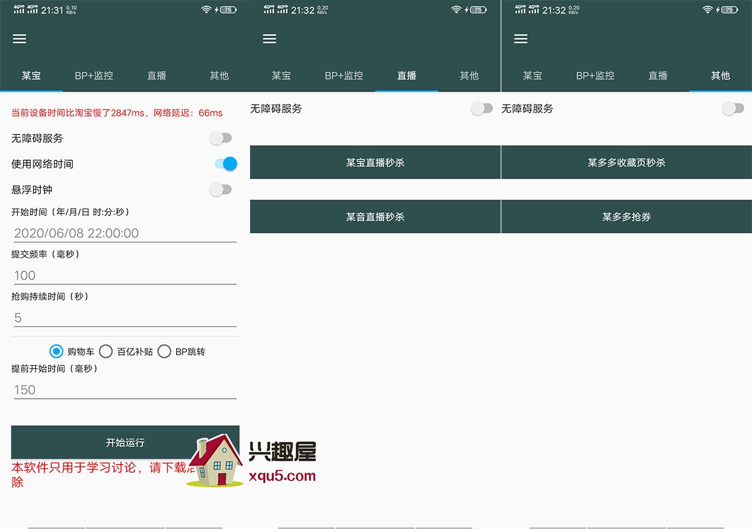Switch to 其他 tab in left screen
The width and height of the screenshot is (752, 529).
coord(219,76)
